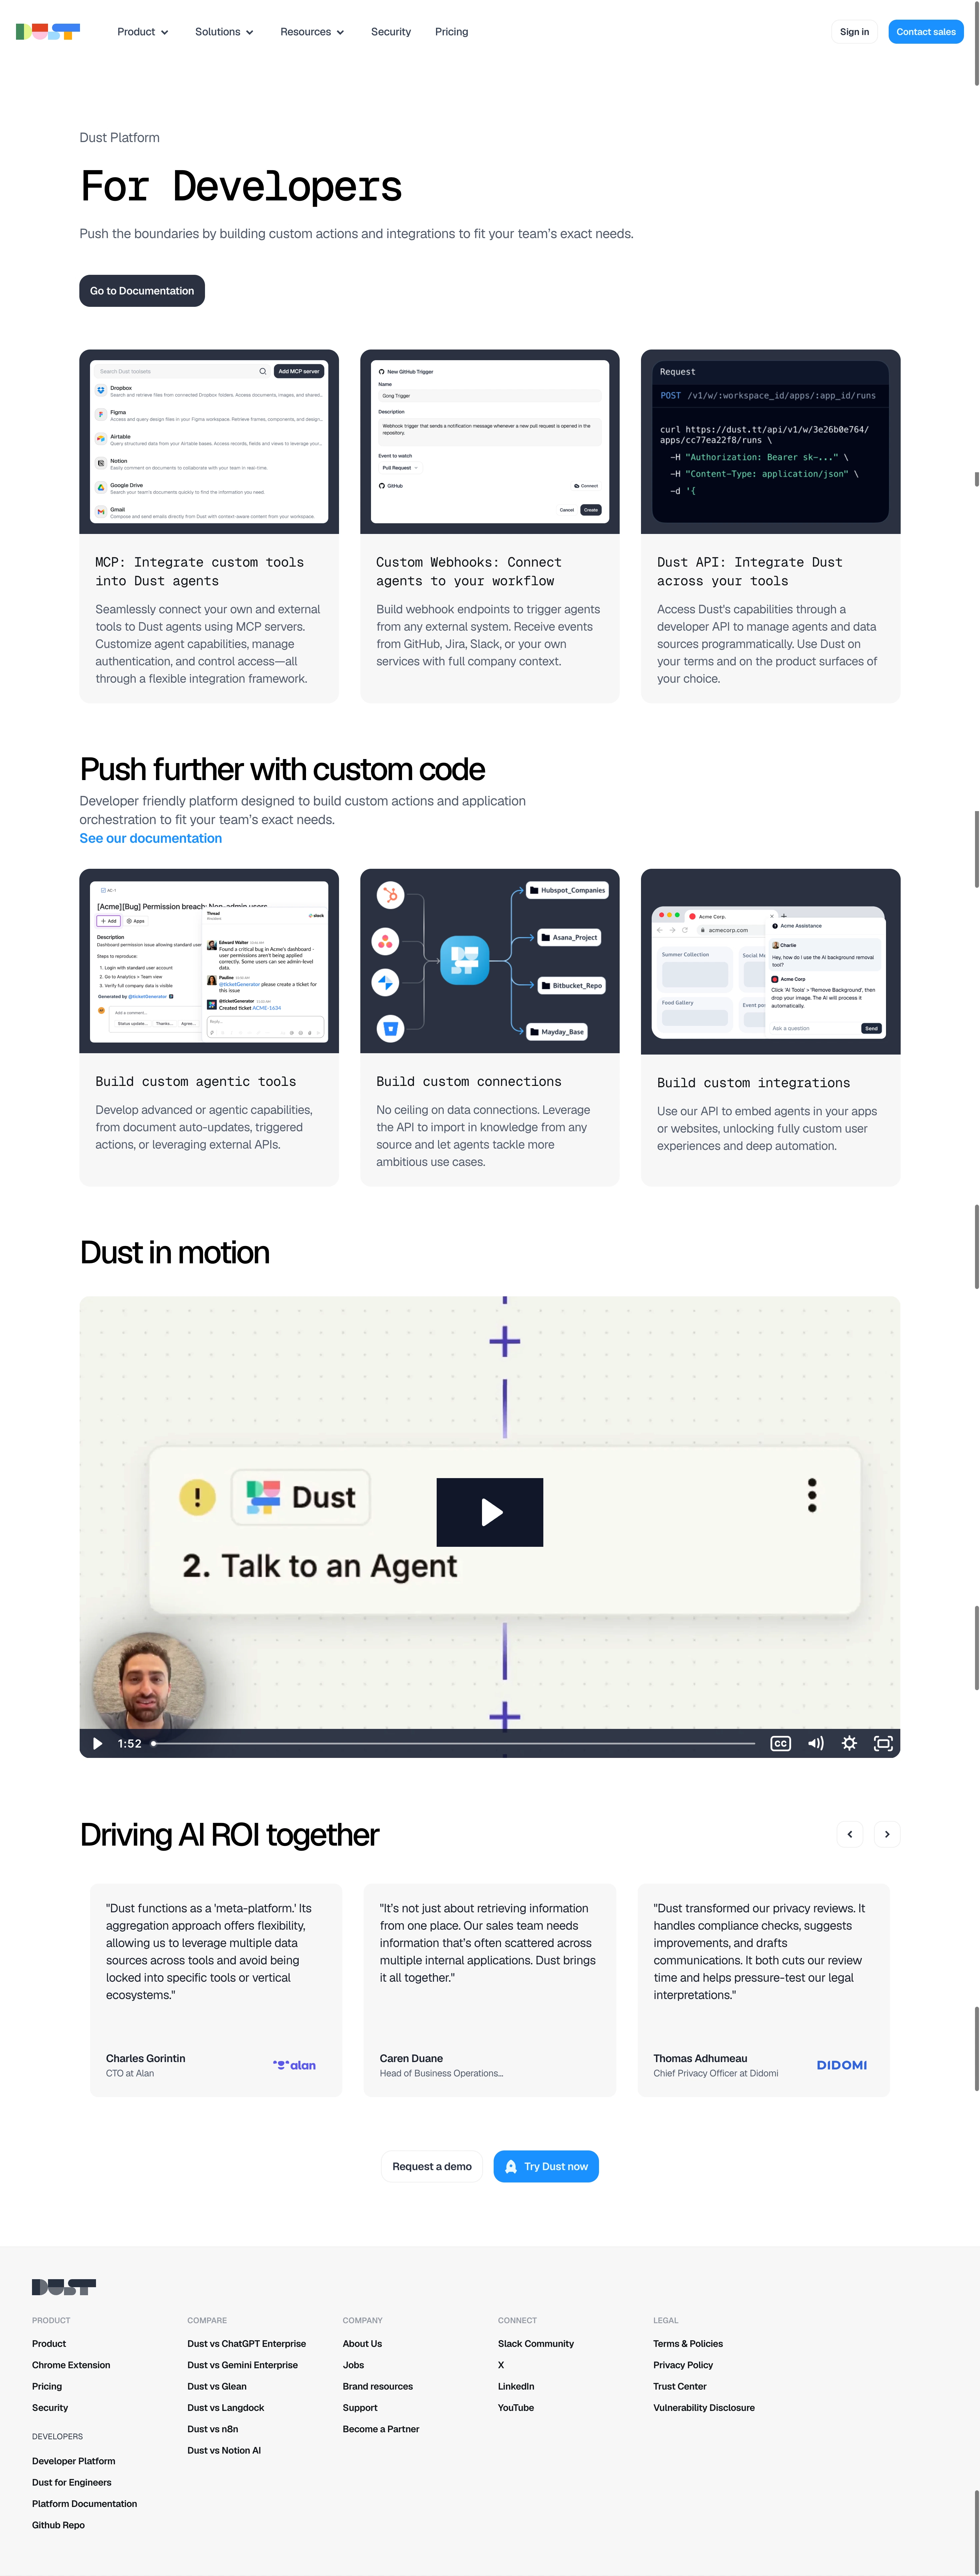Open footer Brand resources link

click(378, 2386)
